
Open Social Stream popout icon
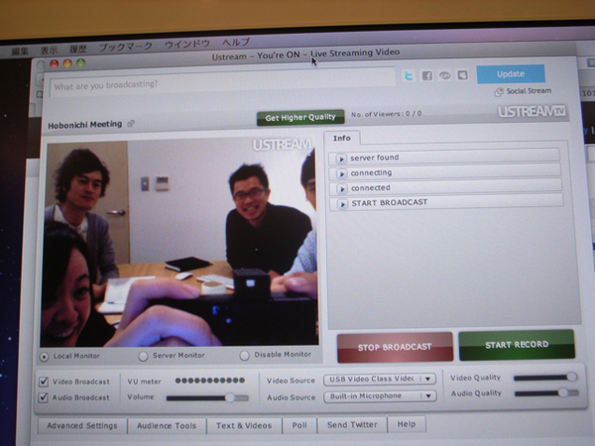[499, 91]
